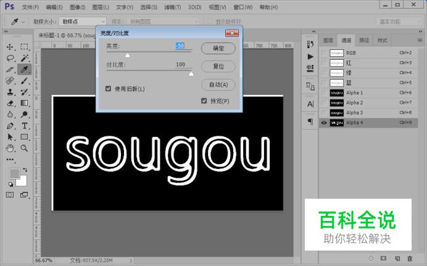Switch to 图层 tab

point(328,41)
